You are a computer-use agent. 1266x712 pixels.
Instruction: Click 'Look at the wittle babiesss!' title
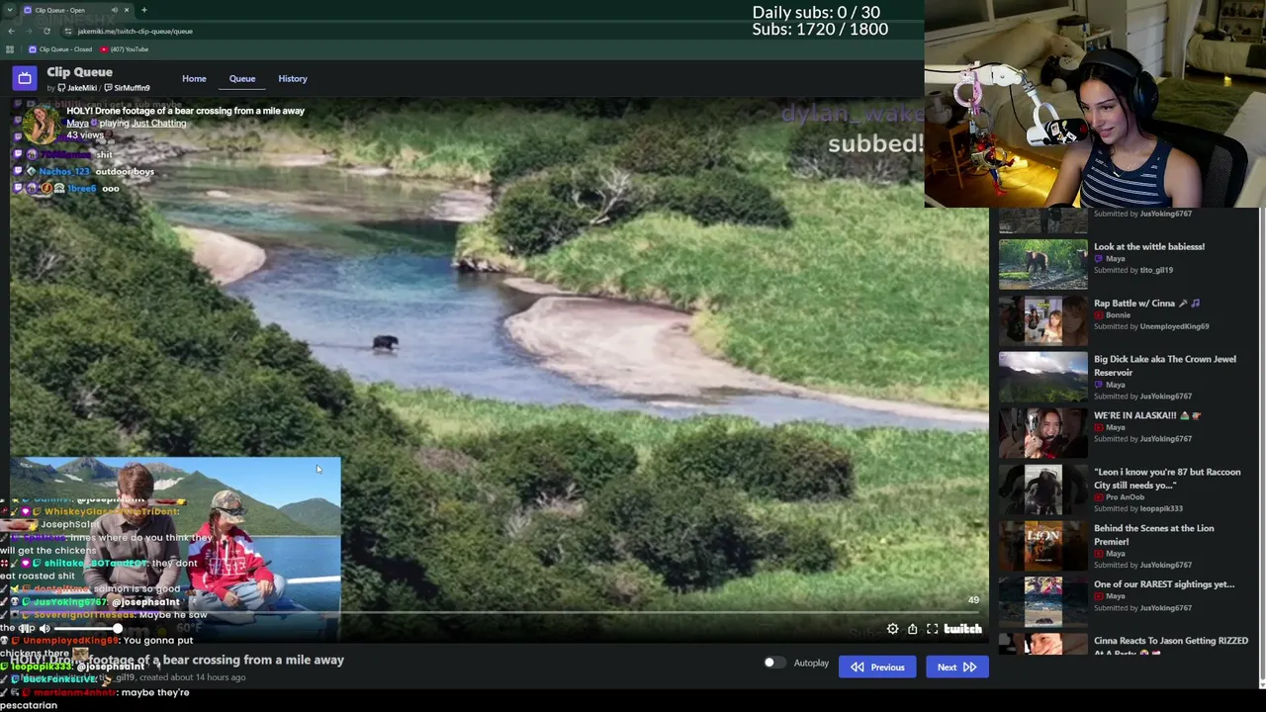[1149, 246]
